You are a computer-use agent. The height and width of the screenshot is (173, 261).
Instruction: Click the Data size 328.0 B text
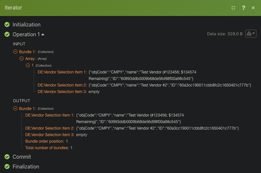click(225, 34)
